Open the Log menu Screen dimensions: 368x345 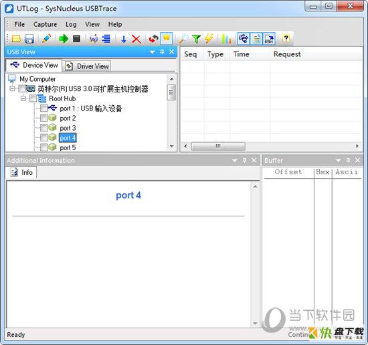point(71,24)
